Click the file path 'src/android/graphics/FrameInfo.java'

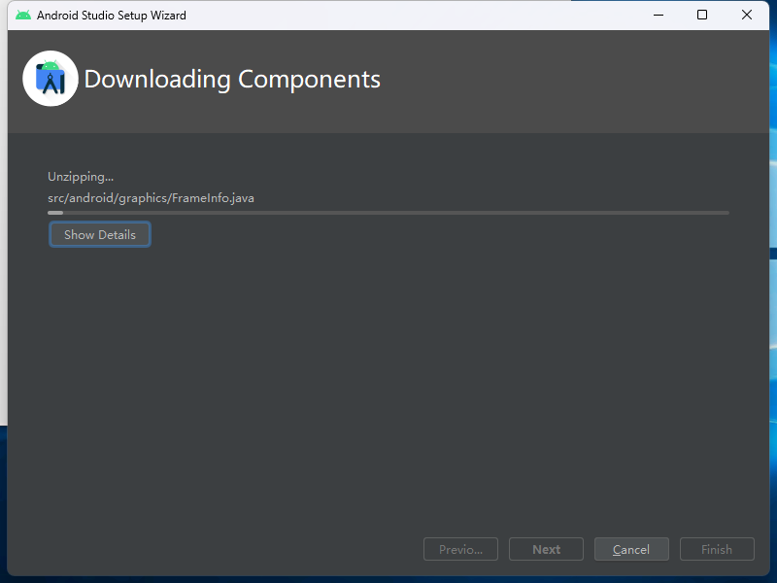pyautogui.click(x=151, y=198)
